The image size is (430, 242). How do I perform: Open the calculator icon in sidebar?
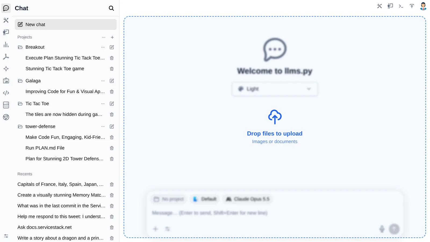point(6,105)
